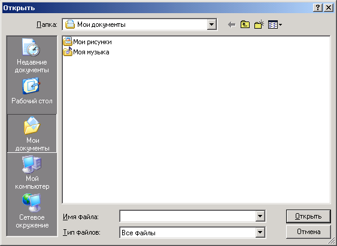Click the Все файлы type box
337x246 pixels.
pos(187,232)
